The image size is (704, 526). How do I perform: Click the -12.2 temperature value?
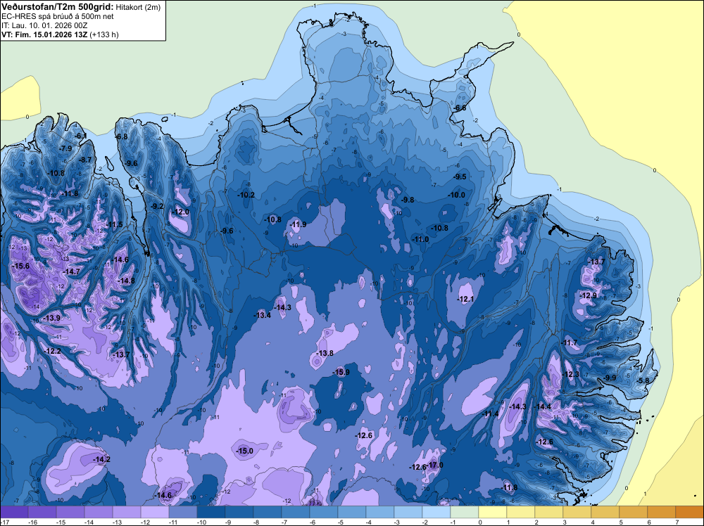[53, 351]
